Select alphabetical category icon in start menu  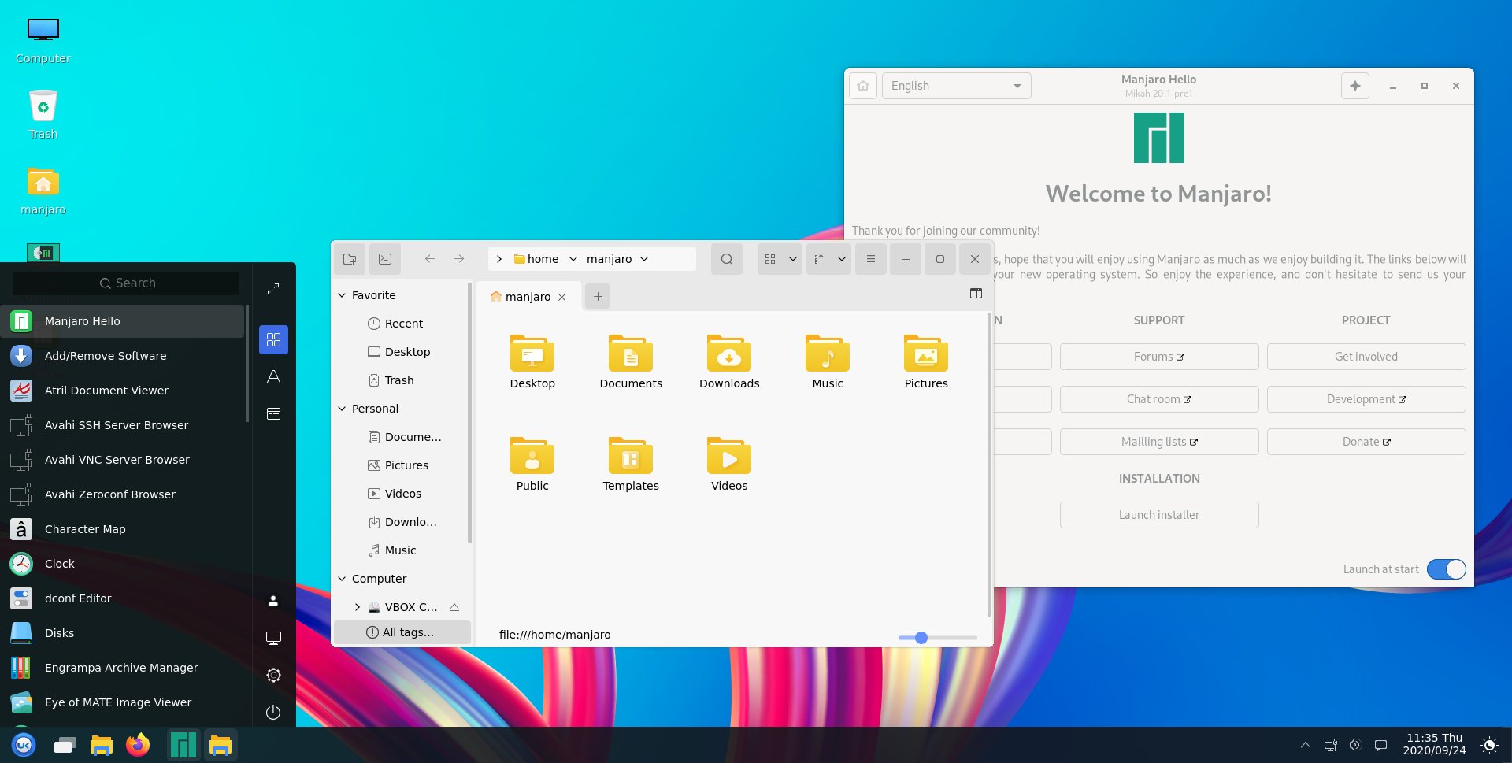(x=273, y=377)
